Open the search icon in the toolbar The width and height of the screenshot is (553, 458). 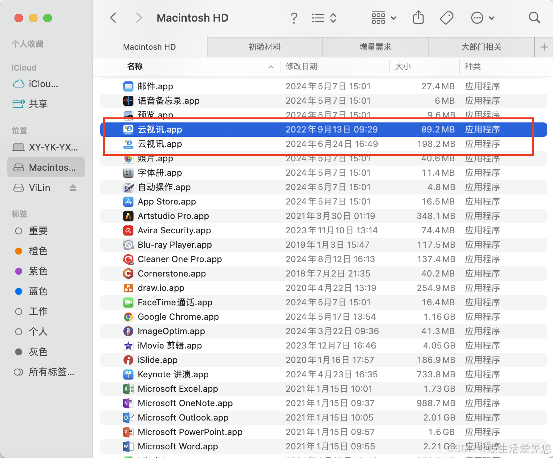[534, 17]
